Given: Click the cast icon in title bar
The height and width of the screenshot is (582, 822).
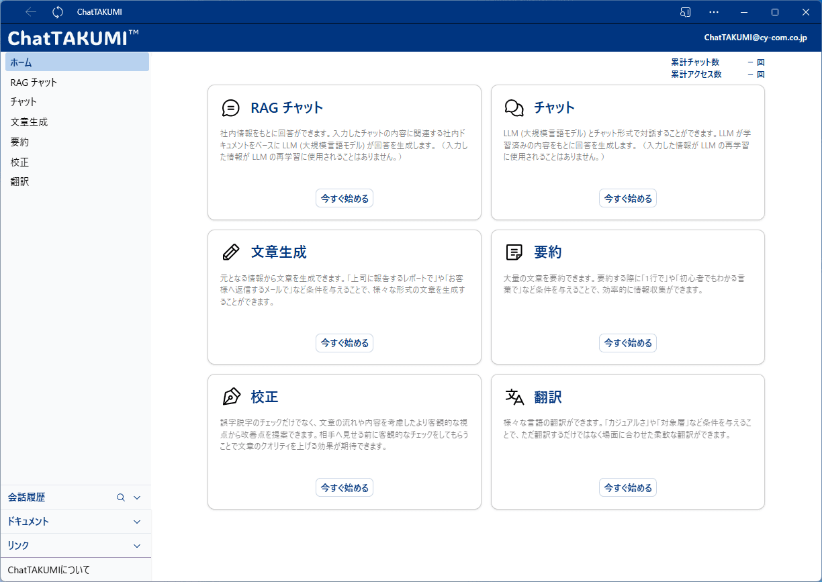Looking at the screenshot, I should coord(685,12).
